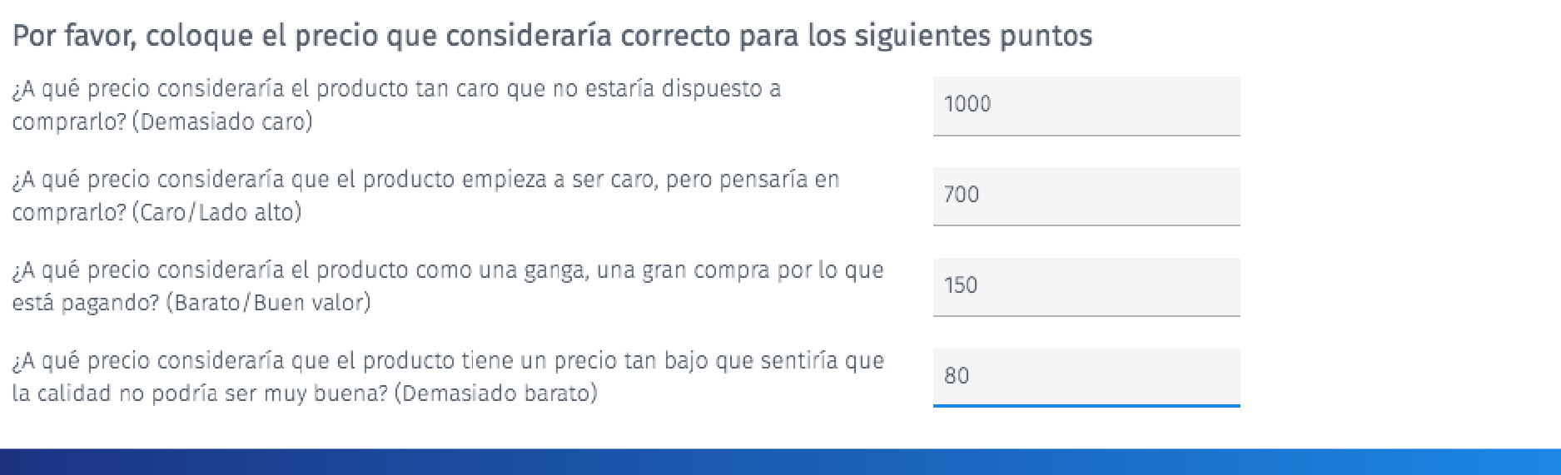
Task: Click the "(Caro/Lado alto)" label text
Action: coord(216,212)
